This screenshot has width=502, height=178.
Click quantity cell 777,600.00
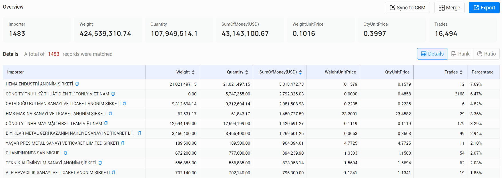tap(239, 153)
